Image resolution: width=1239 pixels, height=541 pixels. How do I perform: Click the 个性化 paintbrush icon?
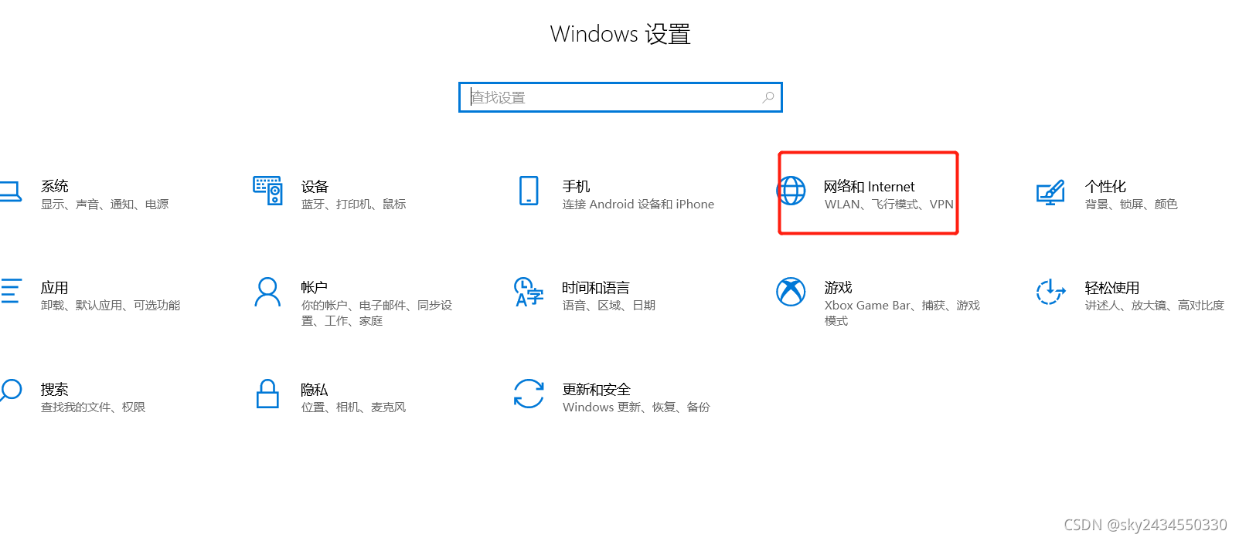(x=1050, y=191)
